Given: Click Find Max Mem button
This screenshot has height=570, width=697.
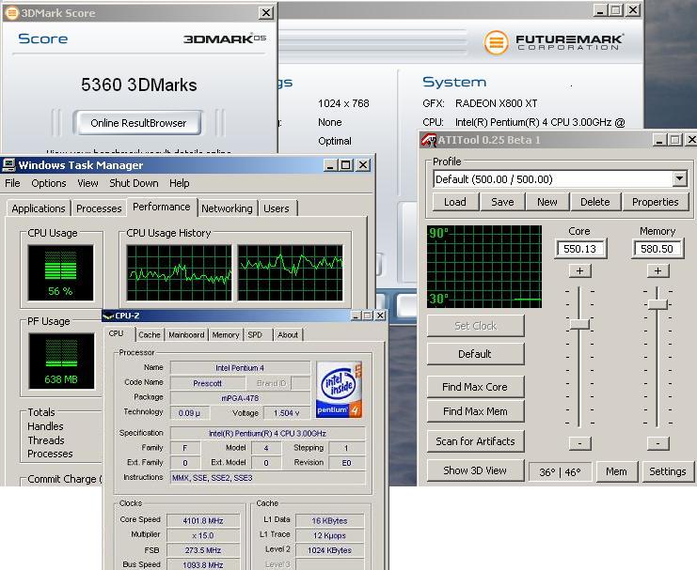Looking at the screenshot, I should (475, 411).
